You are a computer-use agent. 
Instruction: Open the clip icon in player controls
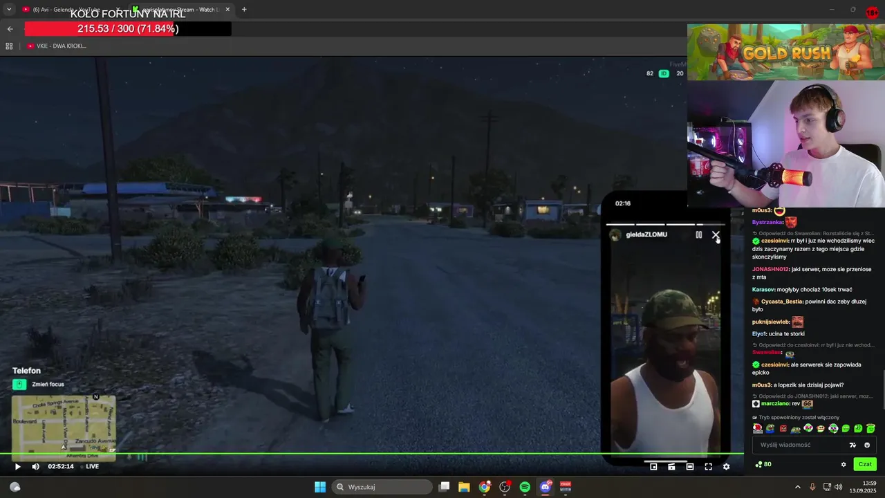[671, 467]
